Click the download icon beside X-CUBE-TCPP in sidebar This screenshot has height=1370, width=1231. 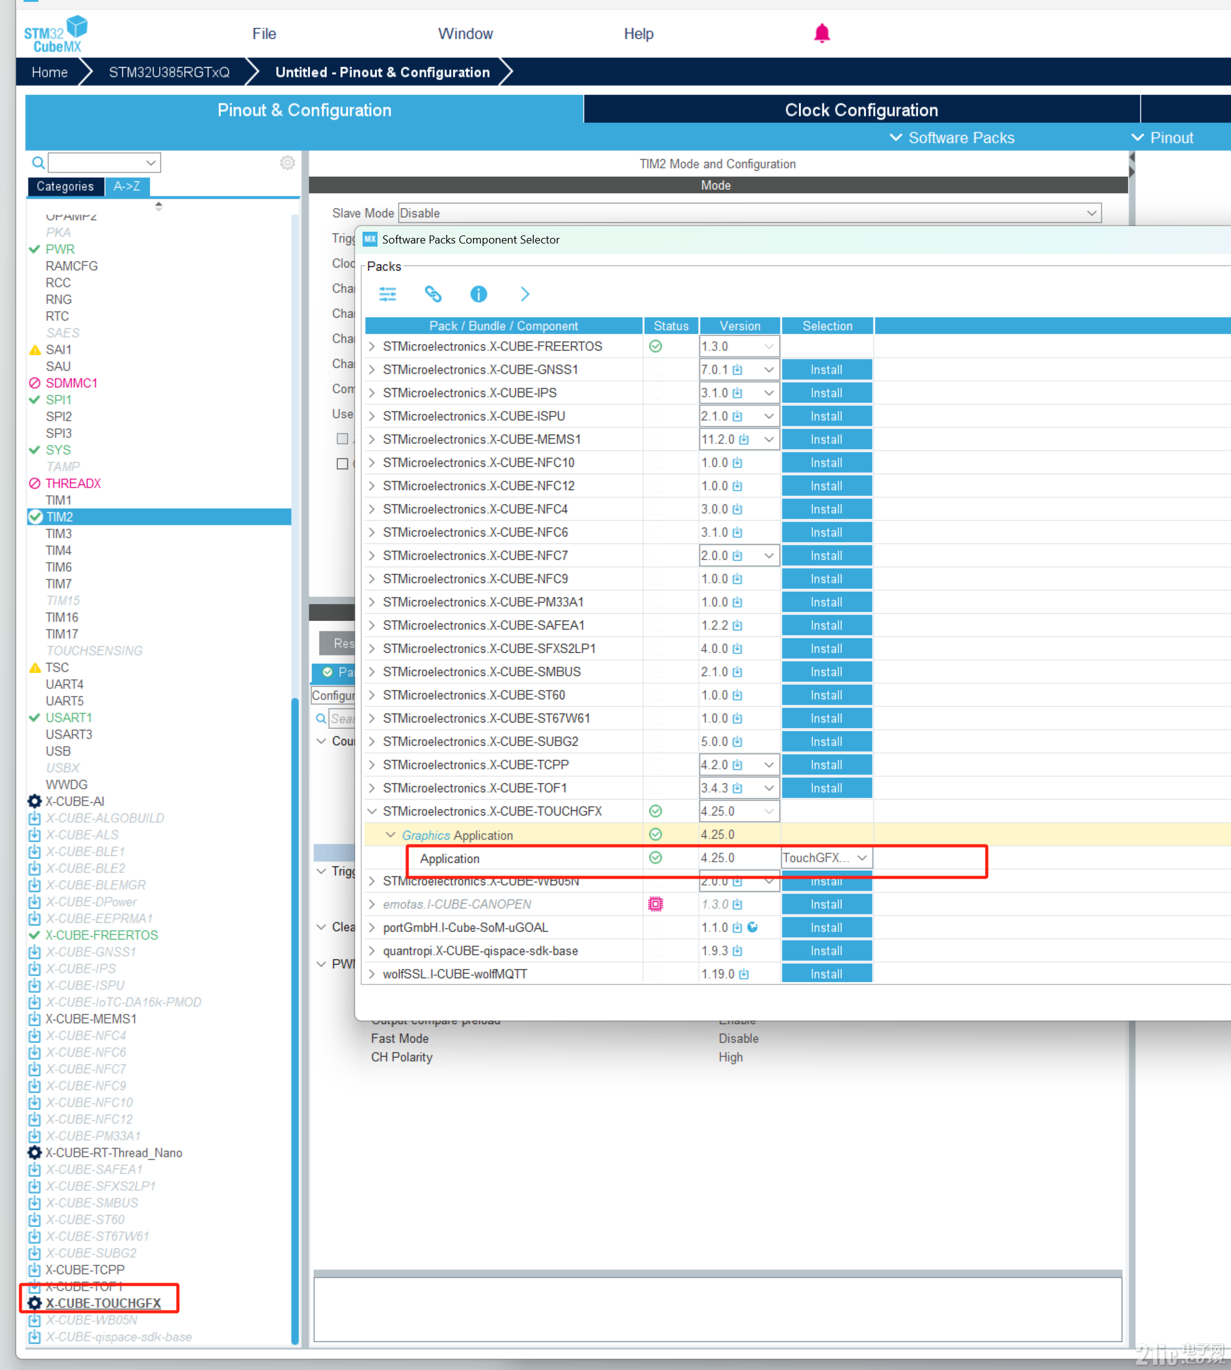tap(35, 1269)
